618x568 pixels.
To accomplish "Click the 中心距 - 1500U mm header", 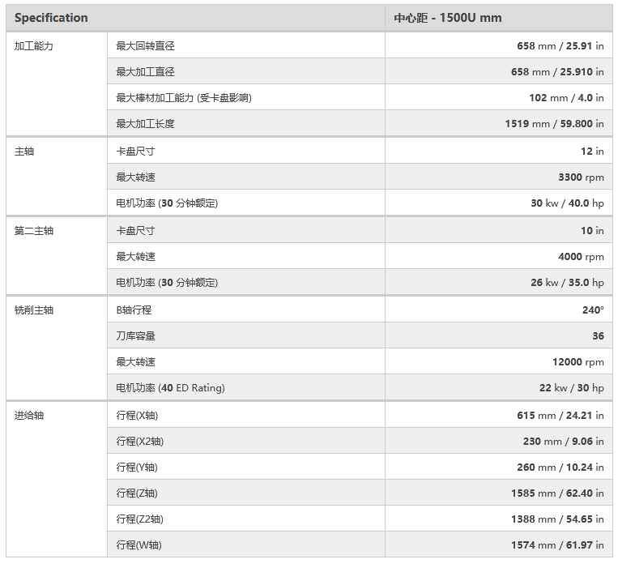I will pos(447,18).
